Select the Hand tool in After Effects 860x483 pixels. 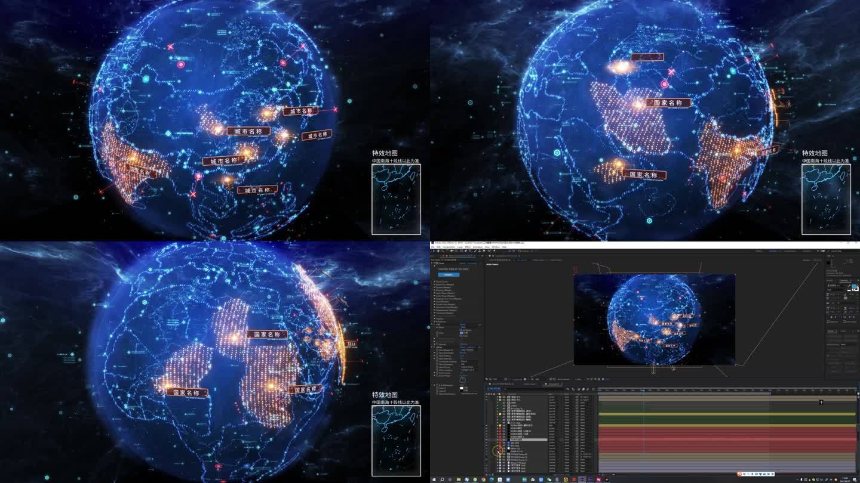[x=438, y=251]
